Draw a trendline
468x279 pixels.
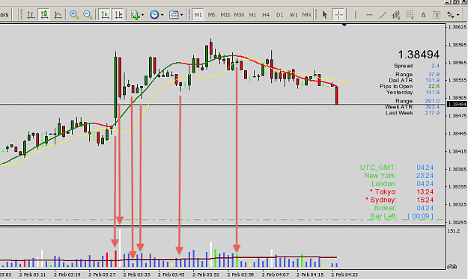pos(383,14)
